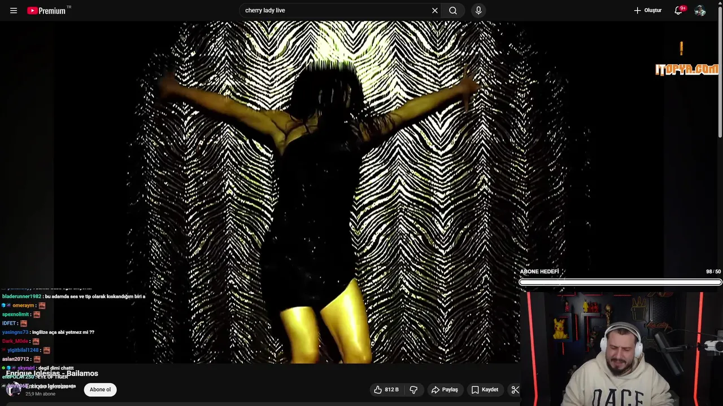723x406 pixels.
Task: Create a clip with the scissors icon
Action: tap(515, 390)
